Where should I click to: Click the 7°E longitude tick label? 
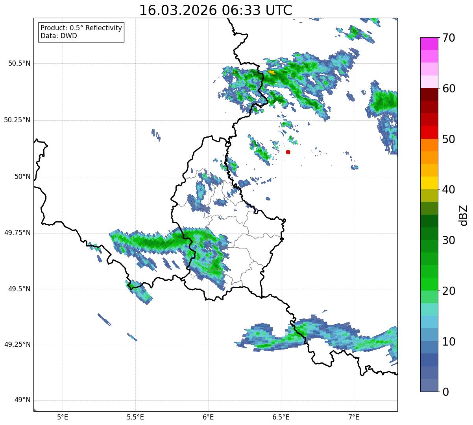tap(354, 417)
